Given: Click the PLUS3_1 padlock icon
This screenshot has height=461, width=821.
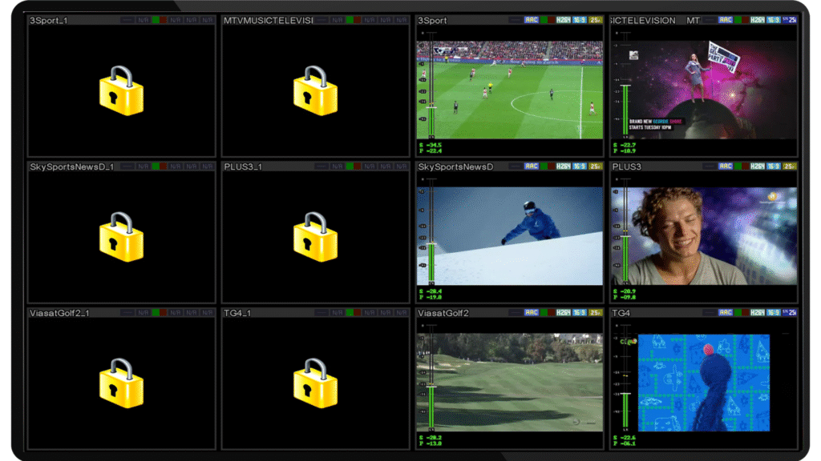Looking at the screenshot, I should click(x=315, y=237).
